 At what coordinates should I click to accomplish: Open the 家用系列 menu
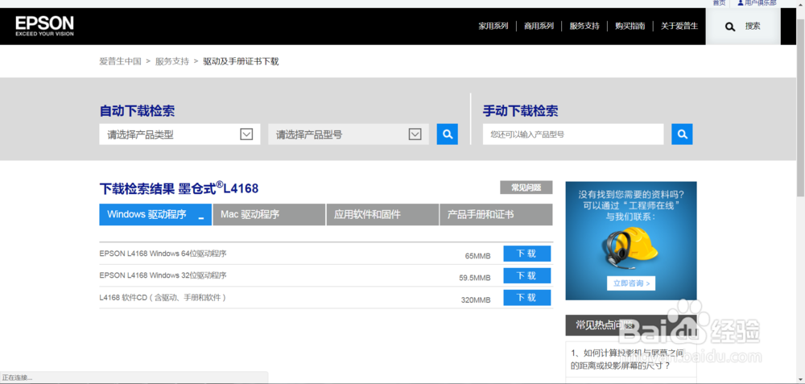[493, 27]
